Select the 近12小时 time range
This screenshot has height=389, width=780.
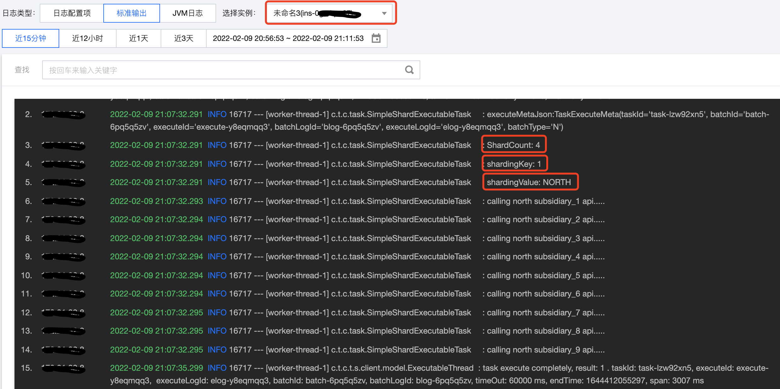tap(87, 38)
